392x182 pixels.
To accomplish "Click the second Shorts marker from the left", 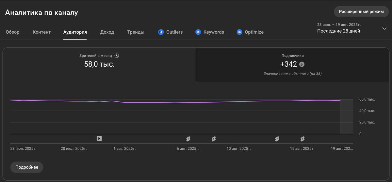I will click(x=214, y=139).
